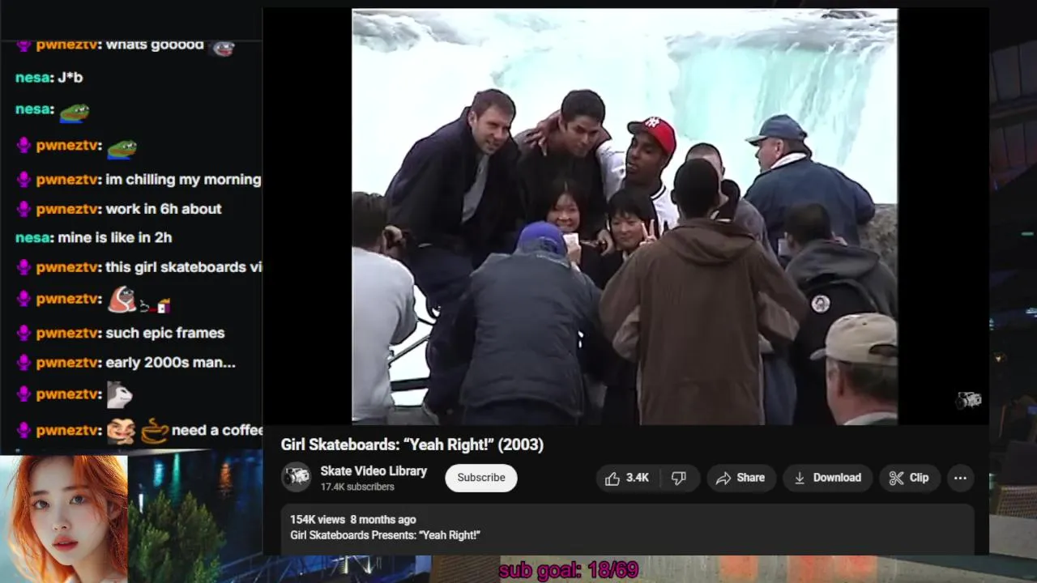Dislike the video with thumbs down
The width and height of the screenshot is (1037, 583).
click(679, 478)
